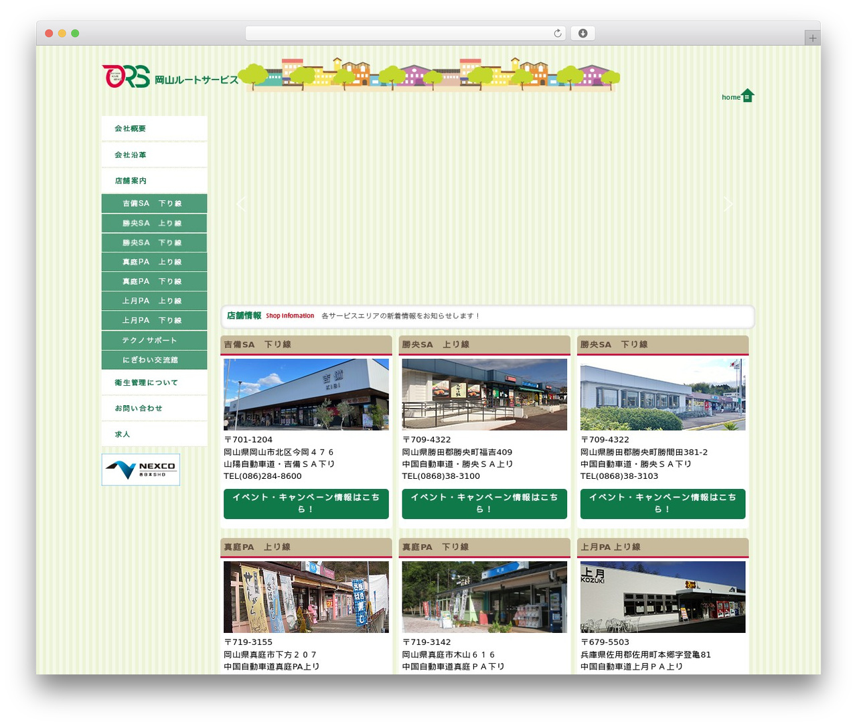Open 会社沿革 in the side menu
Screen dimensions: 857x726
(154, 155)
